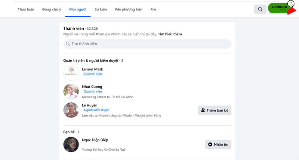
Task: Open the Sự kiện tab
Action: pyautogui.click(x=101, y=9)
